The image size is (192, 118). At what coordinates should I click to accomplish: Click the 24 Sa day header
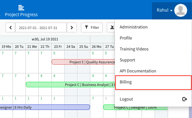(71, 47)
